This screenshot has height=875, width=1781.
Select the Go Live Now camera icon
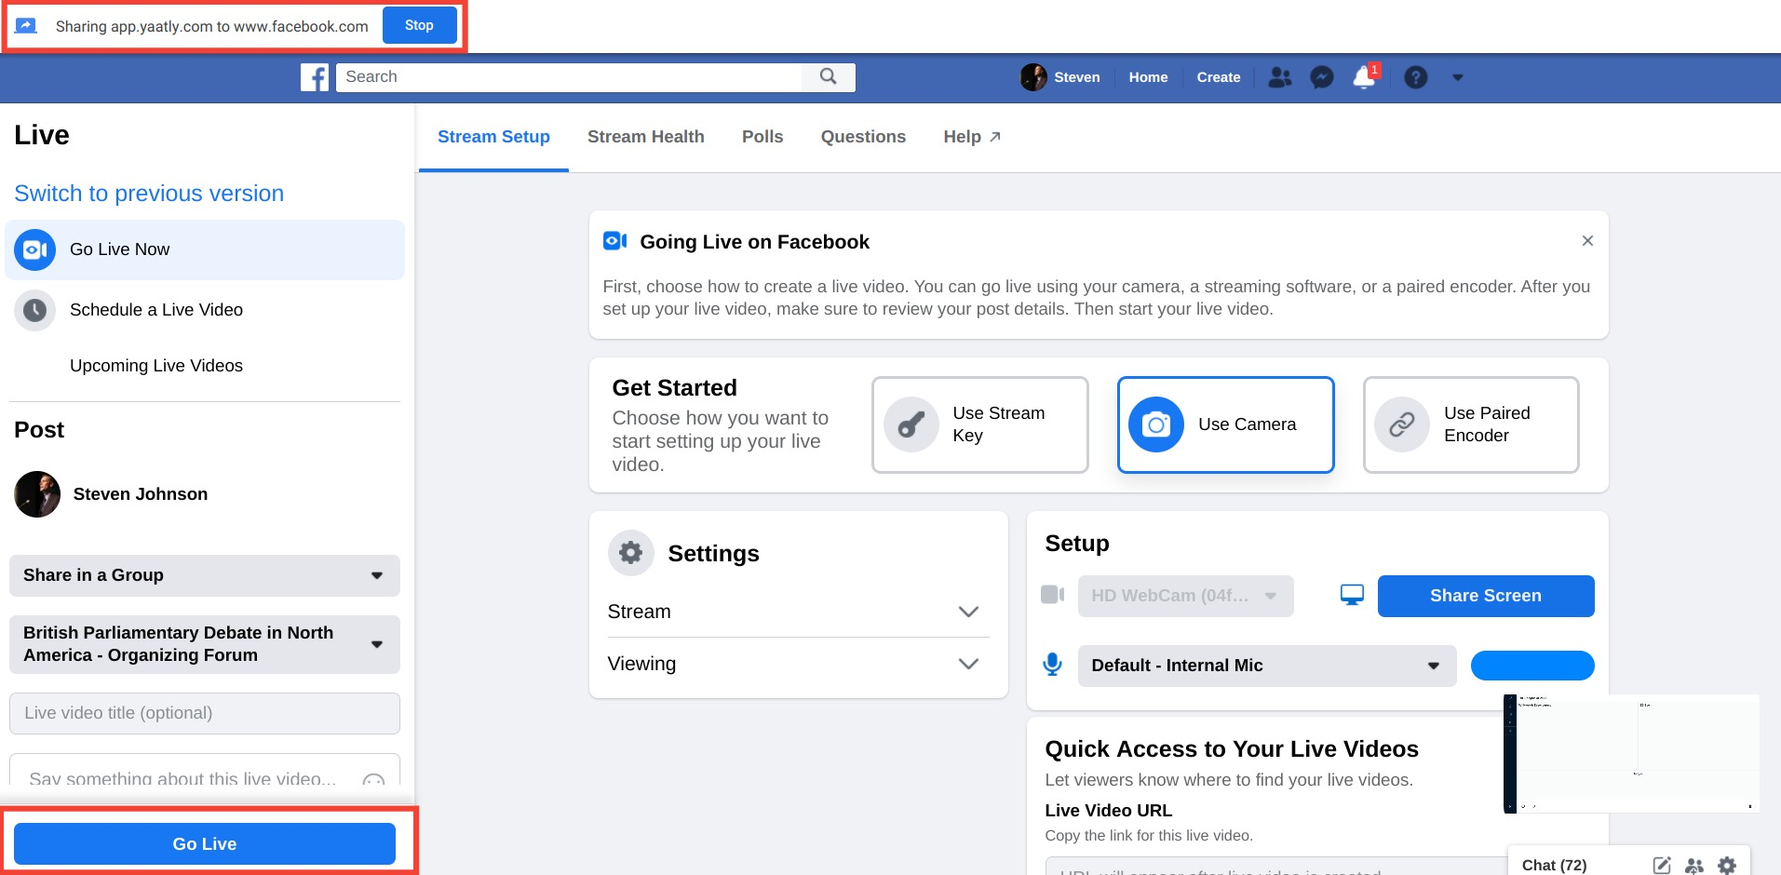click(x=35, y=249)
